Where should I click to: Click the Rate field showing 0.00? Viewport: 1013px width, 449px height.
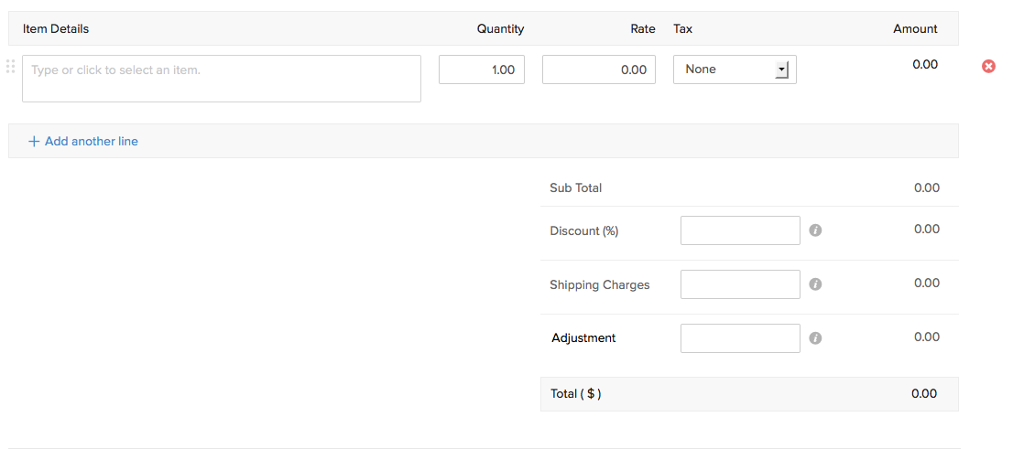coord(598,69)
